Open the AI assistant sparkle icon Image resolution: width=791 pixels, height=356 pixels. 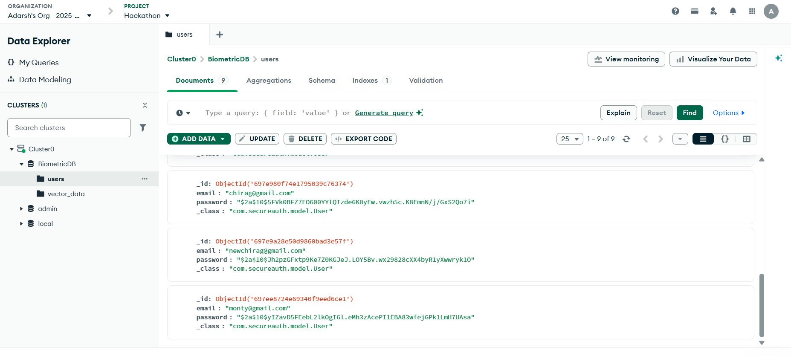point(778,58)
